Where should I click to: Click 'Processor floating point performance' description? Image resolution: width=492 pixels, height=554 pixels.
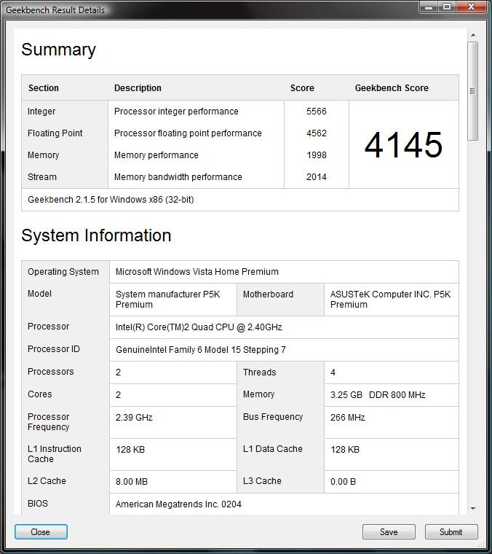(188, 133)
